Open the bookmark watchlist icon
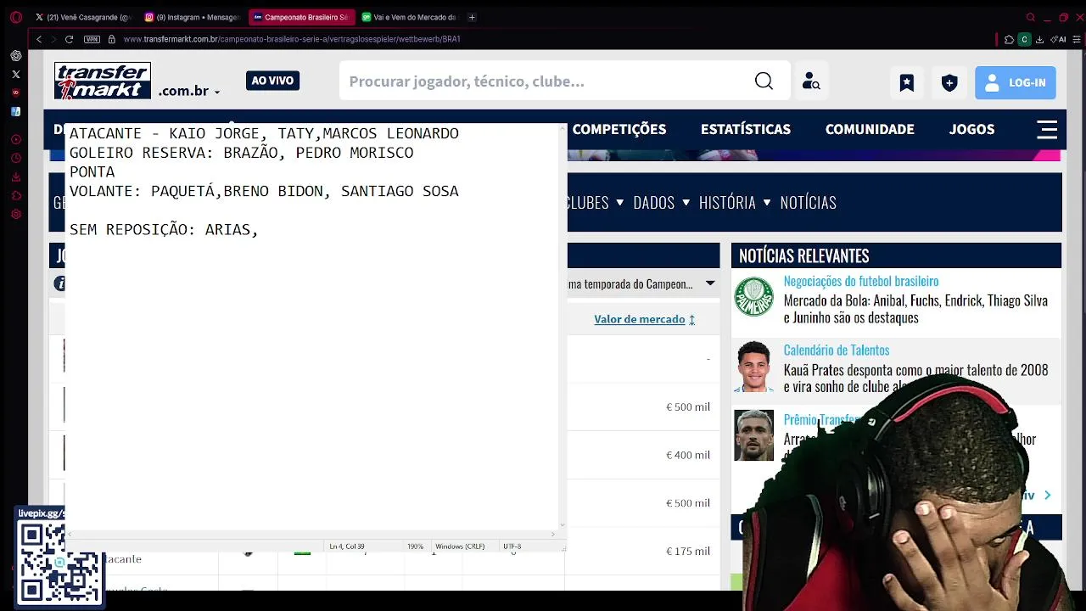The image size is (1086, 611). 907,82
